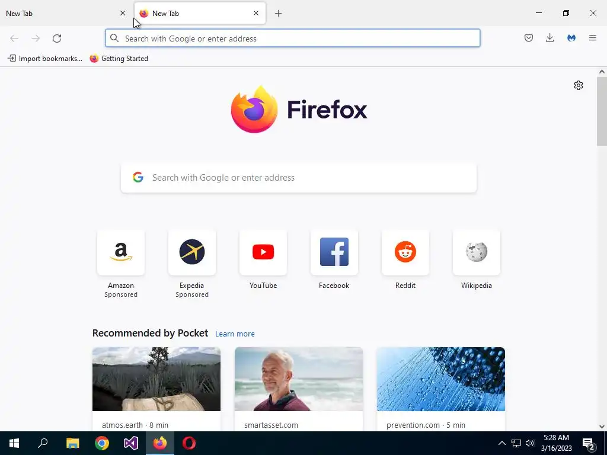
Task: Open Visual Studio from taskbar
Action: pyautogui.click(x=131, y=443)
